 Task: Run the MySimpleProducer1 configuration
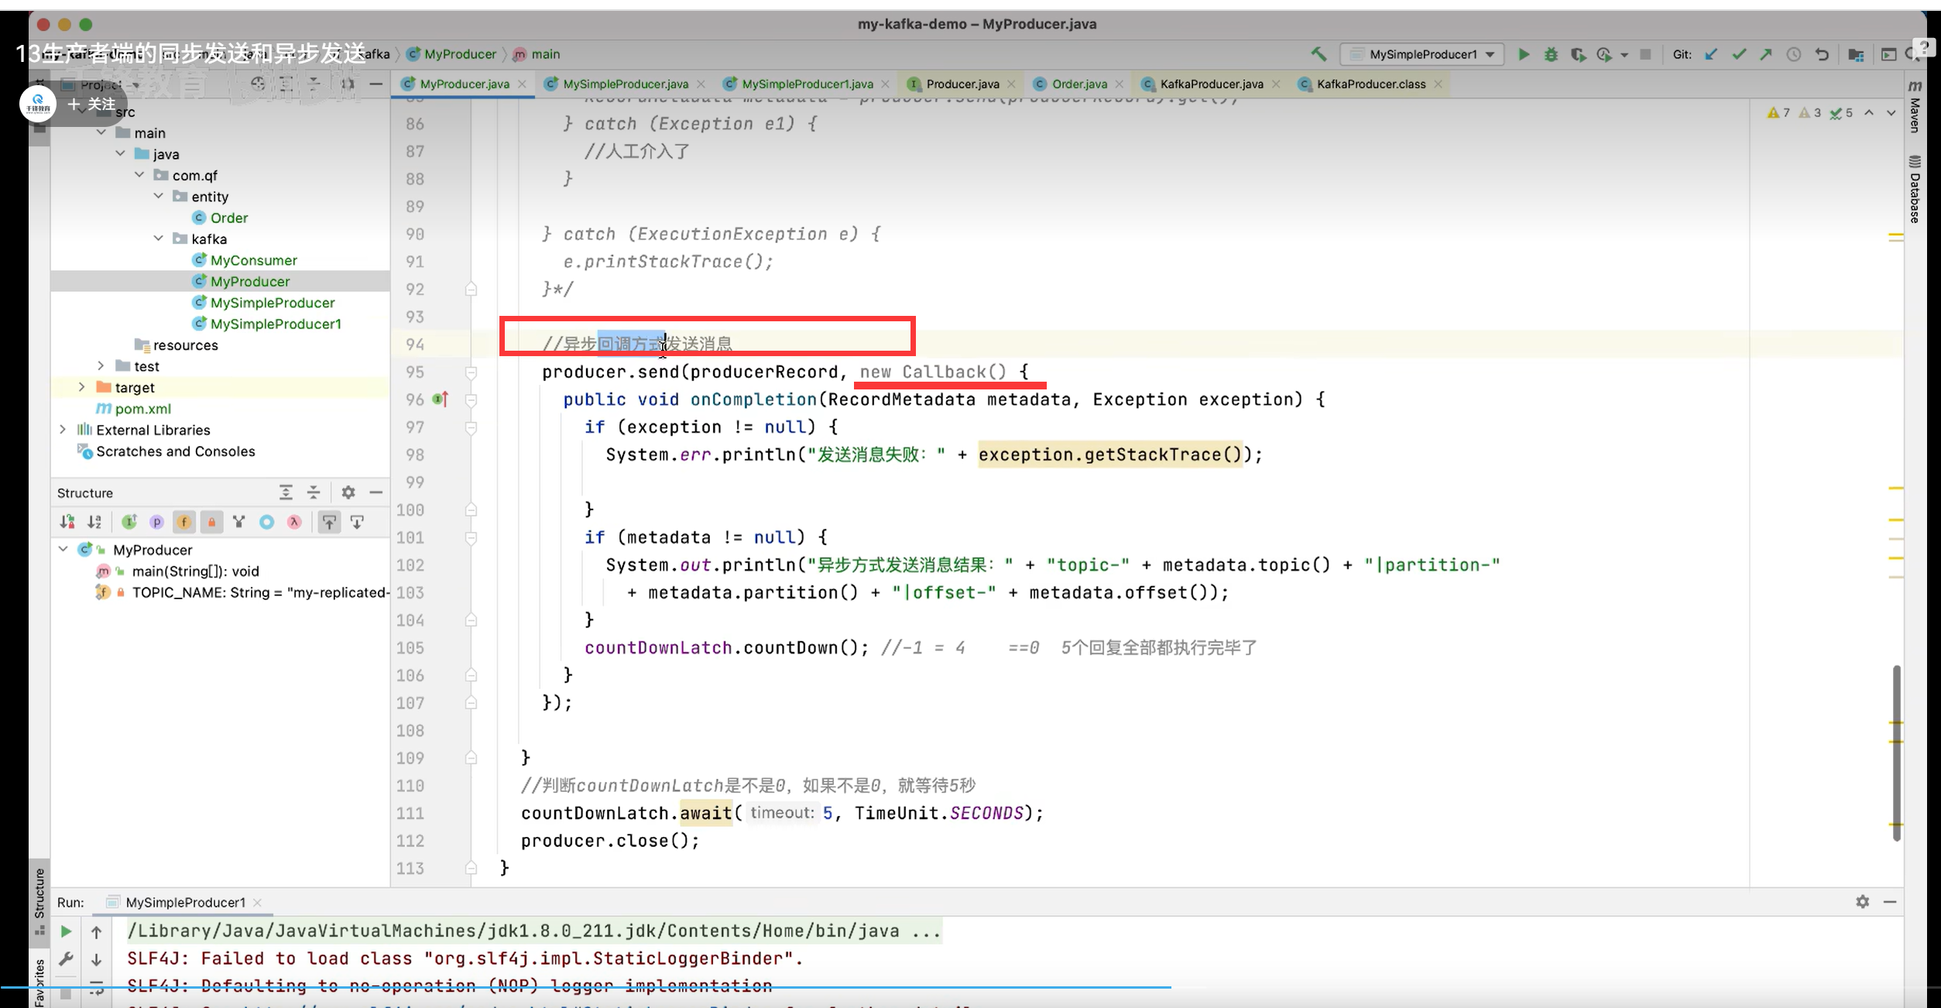coord(1523,54)
